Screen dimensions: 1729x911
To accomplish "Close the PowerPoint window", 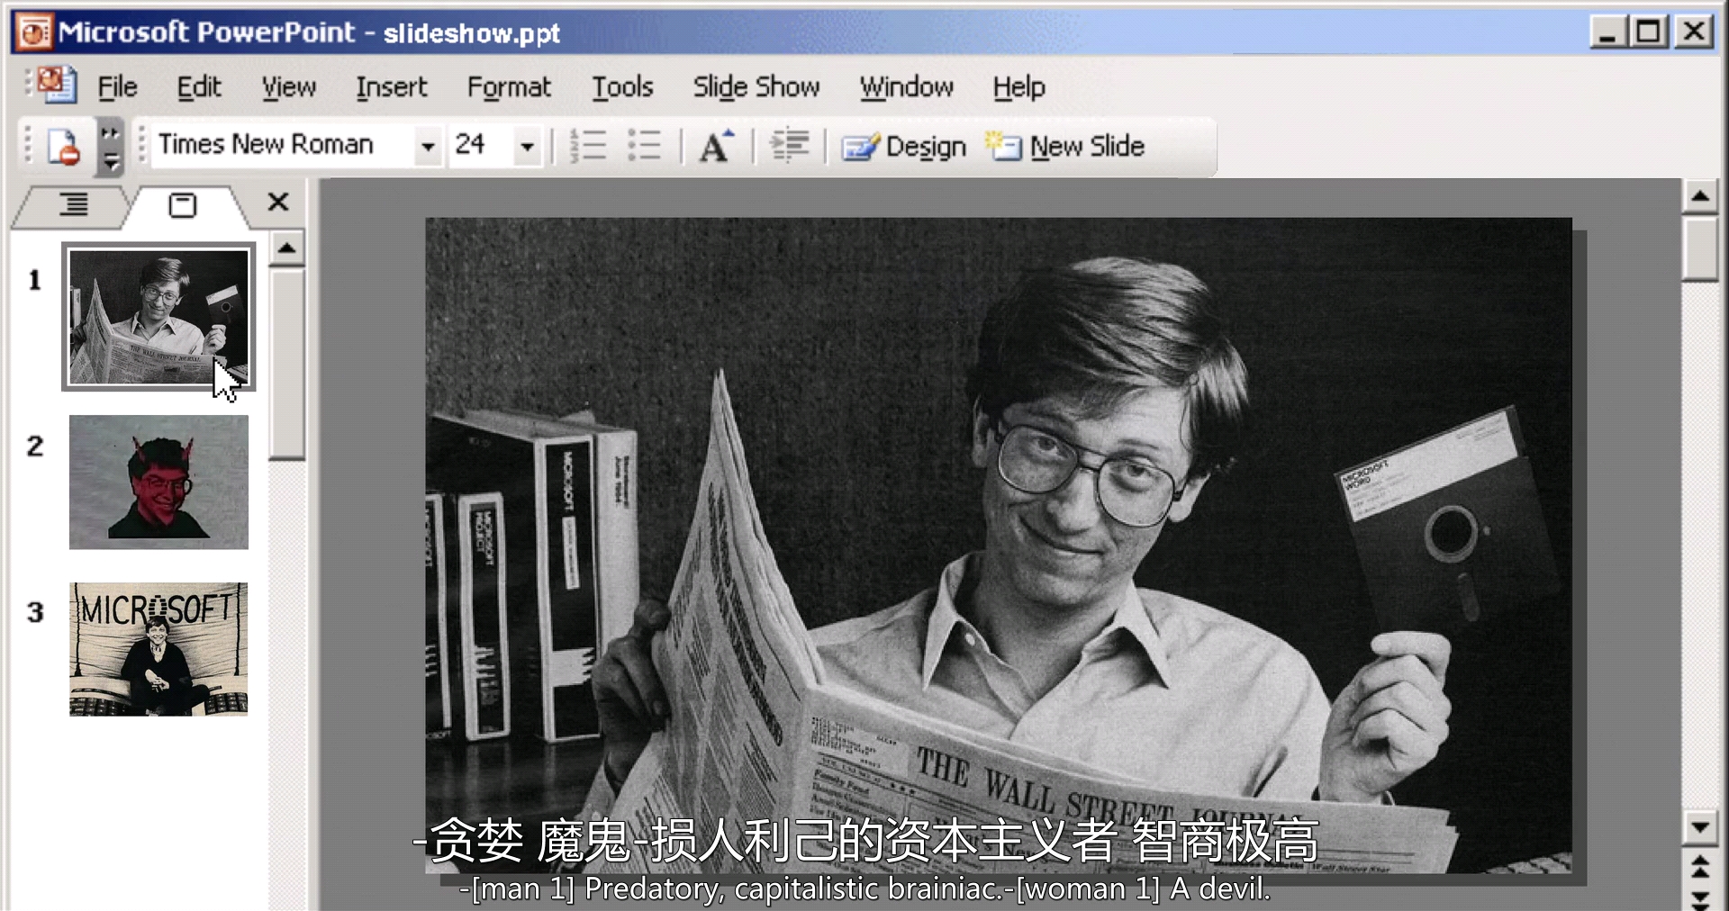I will pyautogui.click(x=1693, y=32).
